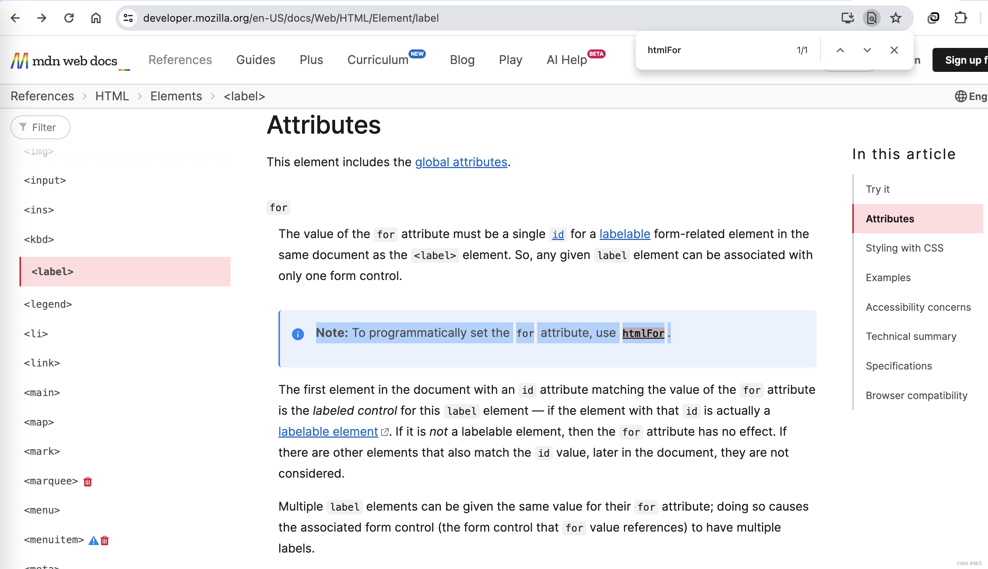Click <label> in the breadcrumb
988x569 pixels.
pos(244,96)
